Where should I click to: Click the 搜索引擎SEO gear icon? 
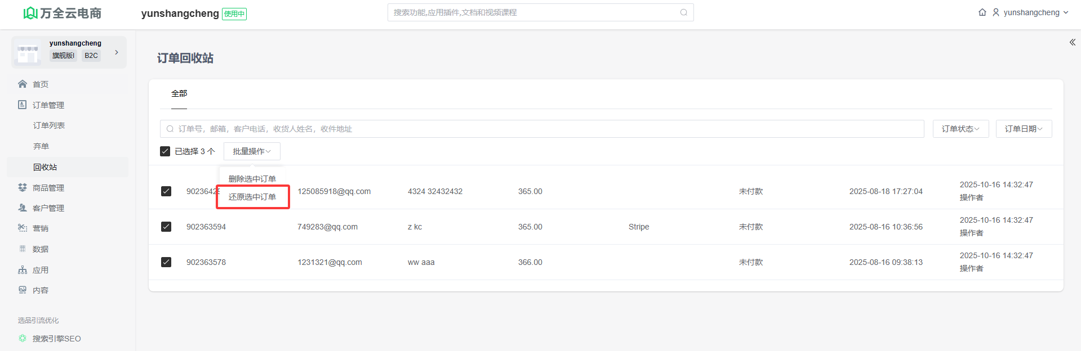tap(23, 338)
